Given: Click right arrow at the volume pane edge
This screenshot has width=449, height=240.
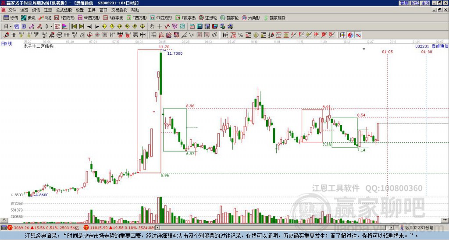Looking at the screenshot, I should tap(445, 220).
